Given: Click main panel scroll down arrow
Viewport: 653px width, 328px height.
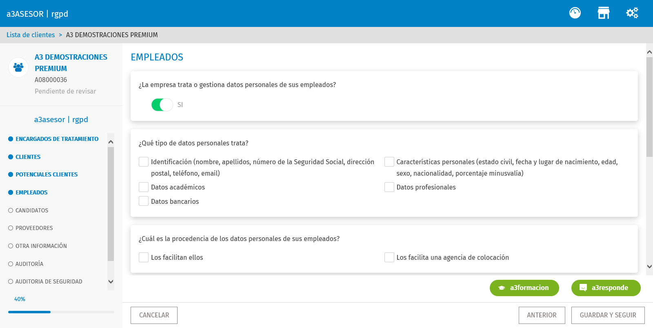Looking at the screenshot, I should (649, 266).
